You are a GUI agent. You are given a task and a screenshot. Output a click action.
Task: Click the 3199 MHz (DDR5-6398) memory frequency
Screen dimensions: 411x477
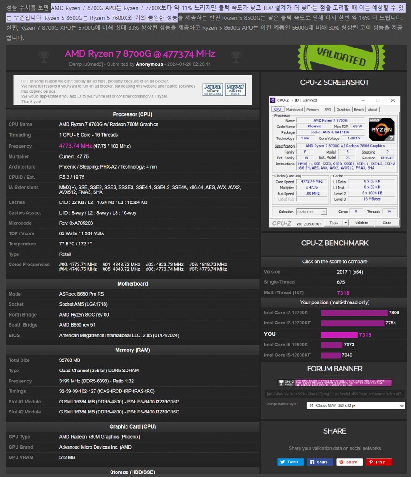click(x=96, y=381)
